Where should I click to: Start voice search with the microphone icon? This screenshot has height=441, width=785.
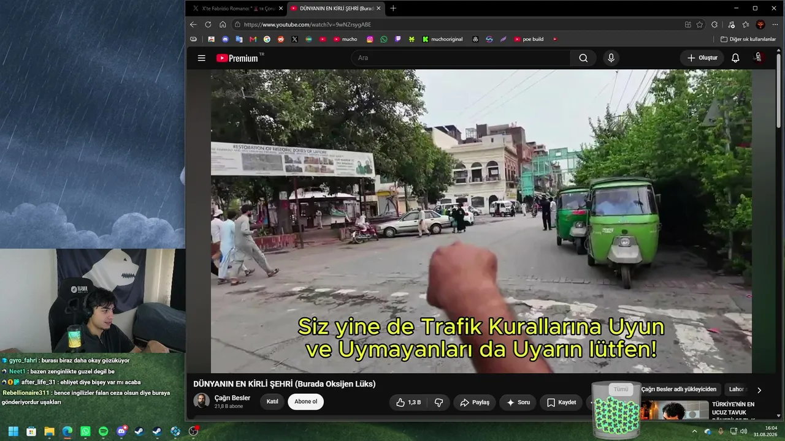point(611,58)
